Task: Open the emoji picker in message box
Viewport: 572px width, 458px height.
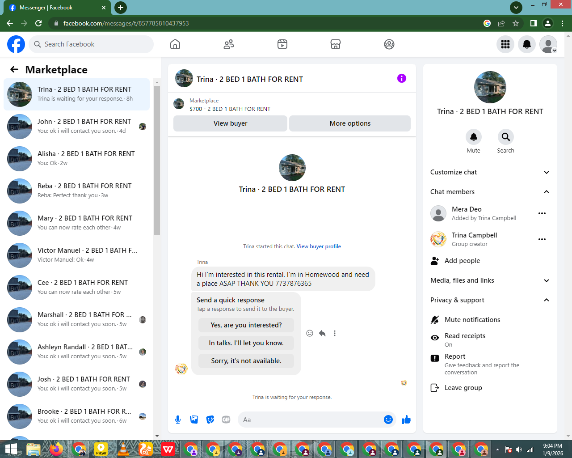Action: [388, 420]
